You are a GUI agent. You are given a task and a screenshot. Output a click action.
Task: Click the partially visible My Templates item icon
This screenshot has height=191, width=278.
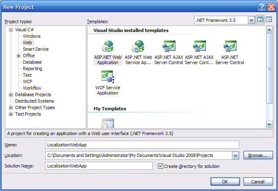pyautogui.click(x=107, y=123)
